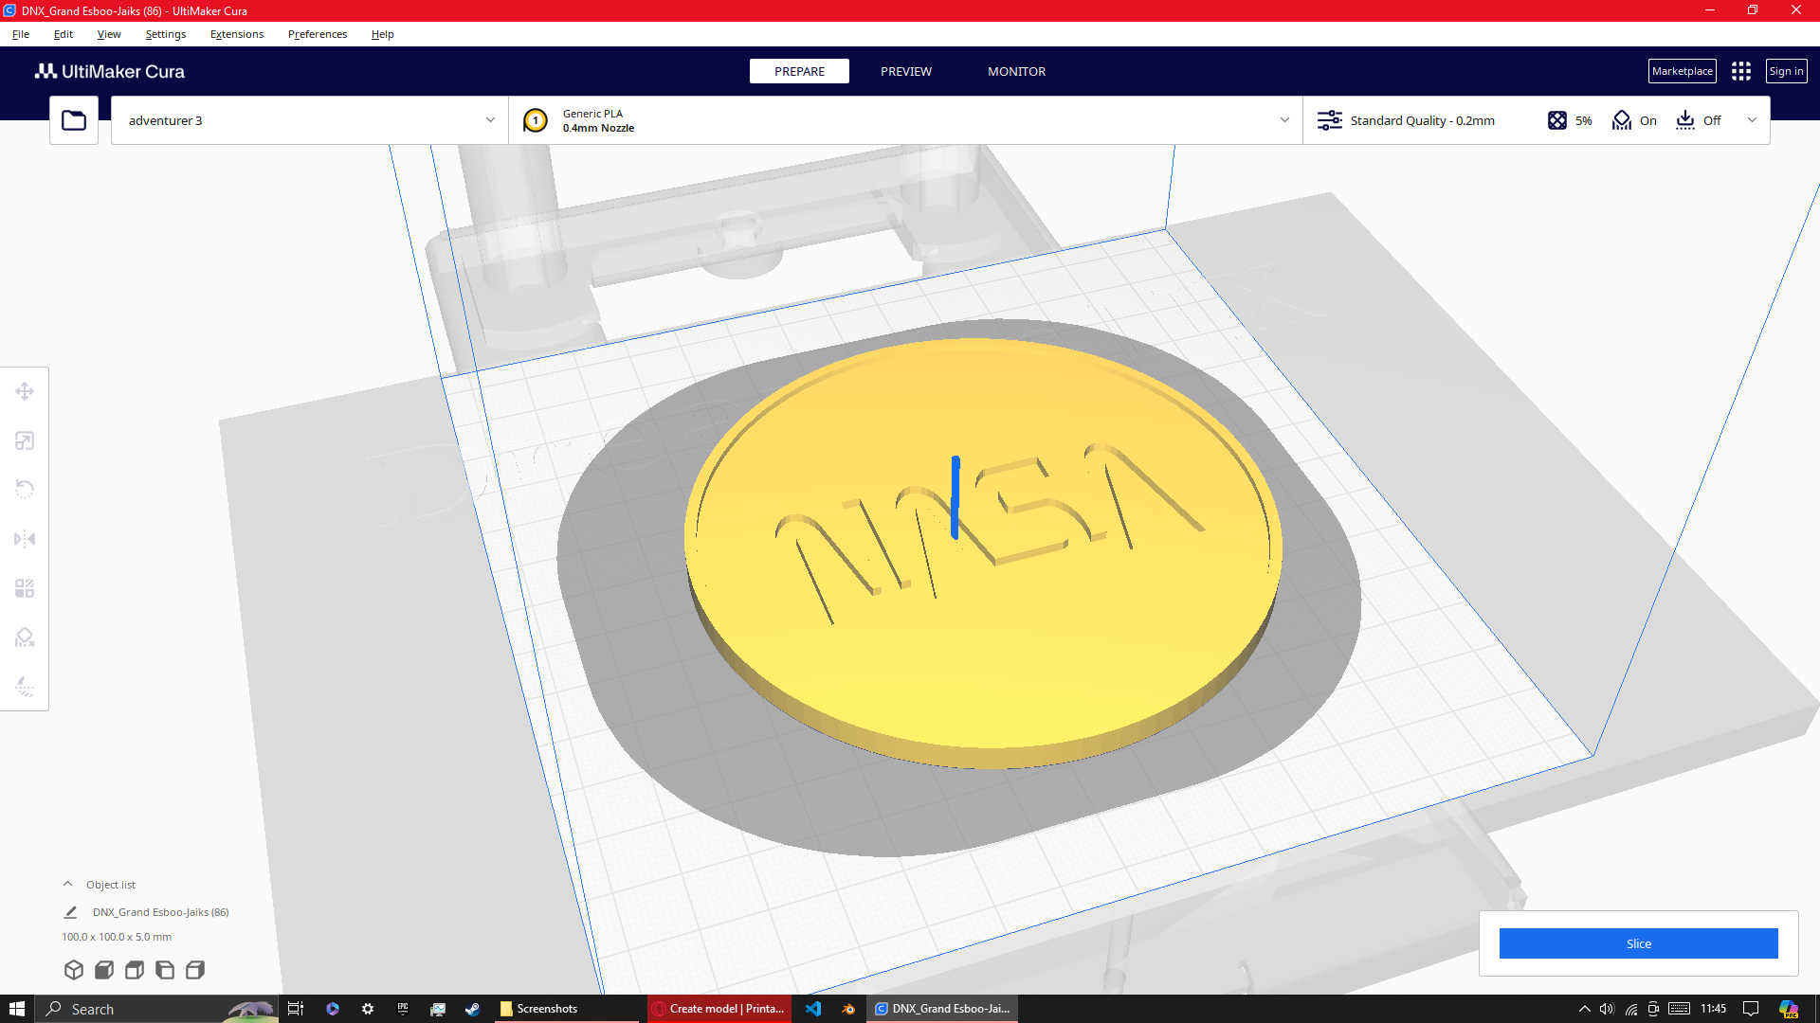Click the 100.0 x 100.0 x 5.0 mm dimensions text
This screenshot has width=1820, height=1023.
[117, 937]
